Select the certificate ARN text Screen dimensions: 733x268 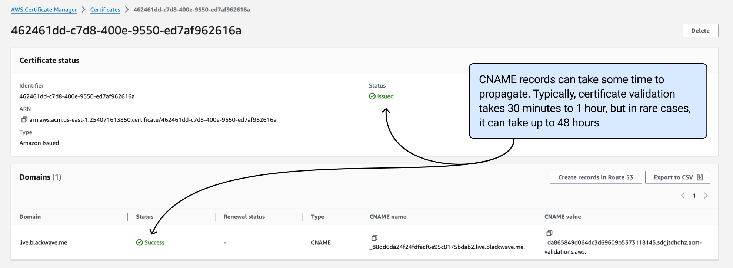153,120
